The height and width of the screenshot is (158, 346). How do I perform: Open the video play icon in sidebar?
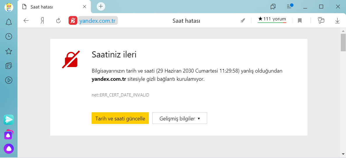tap(8, 80)
